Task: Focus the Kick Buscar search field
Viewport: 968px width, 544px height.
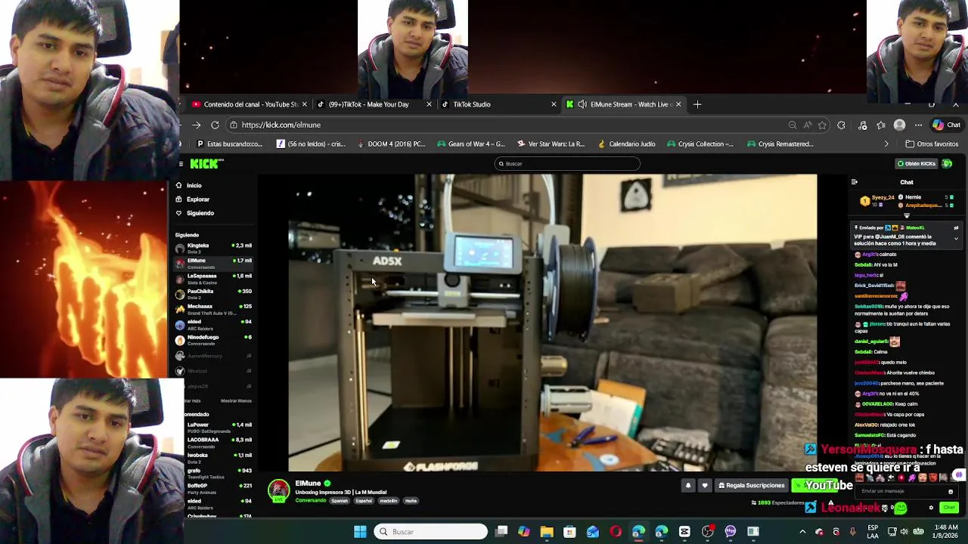Action: pyautogui.click(x=567, y=163)
